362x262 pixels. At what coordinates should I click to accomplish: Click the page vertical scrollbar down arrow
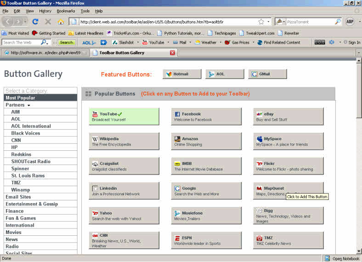(x=359, y=251)
